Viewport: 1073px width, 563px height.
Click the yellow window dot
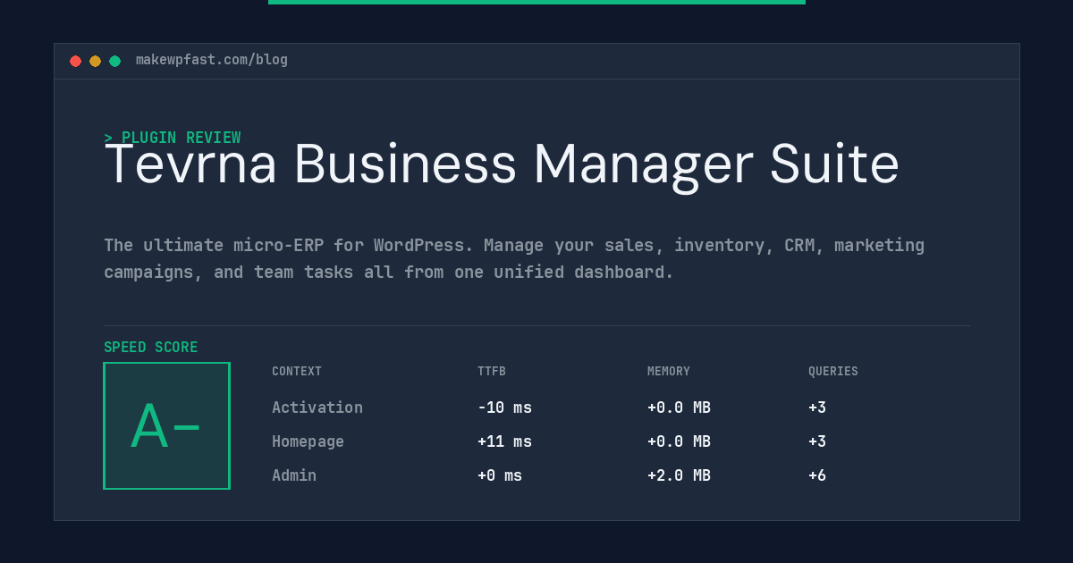[x=95, y=61]
